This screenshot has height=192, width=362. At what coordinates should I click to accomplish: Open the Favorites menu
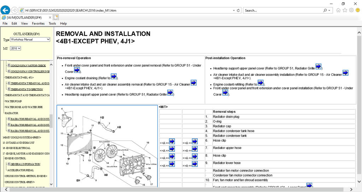pyautogui.click(x=38, y=24)
